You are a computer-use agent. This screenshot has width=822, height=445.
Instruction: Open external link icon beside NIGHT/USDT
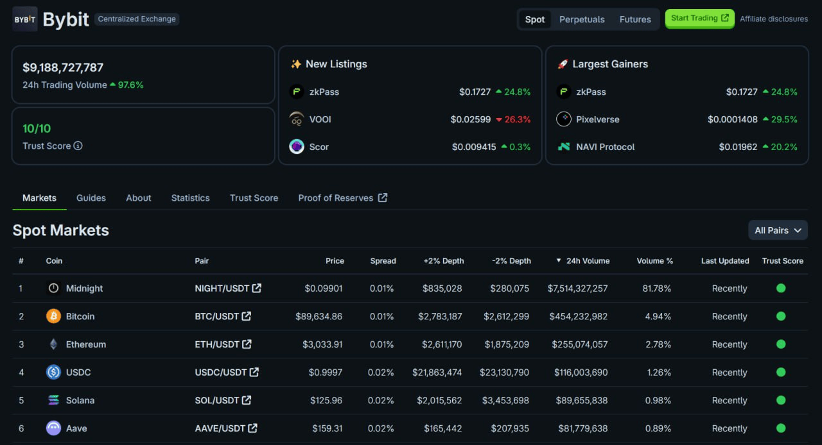click(257, 289)
